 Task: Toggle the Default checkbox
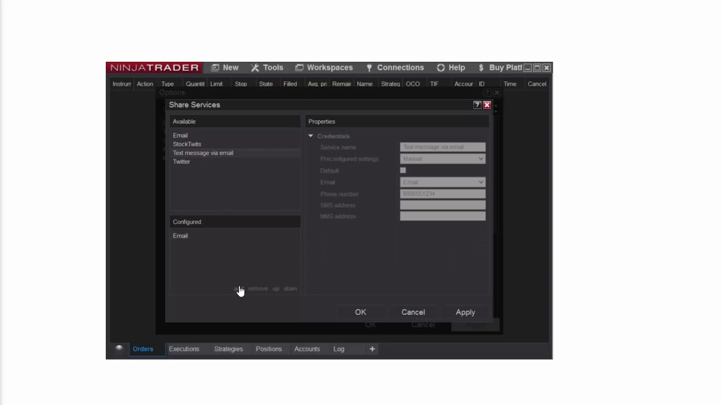403,170
